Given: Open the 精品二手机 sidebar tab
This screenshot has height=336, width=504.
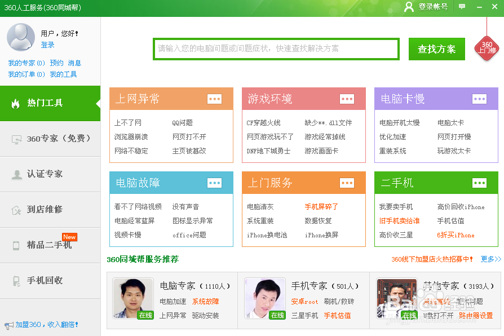Looking at the screenshot, I should pyautogui.click(x=50, y=245).
